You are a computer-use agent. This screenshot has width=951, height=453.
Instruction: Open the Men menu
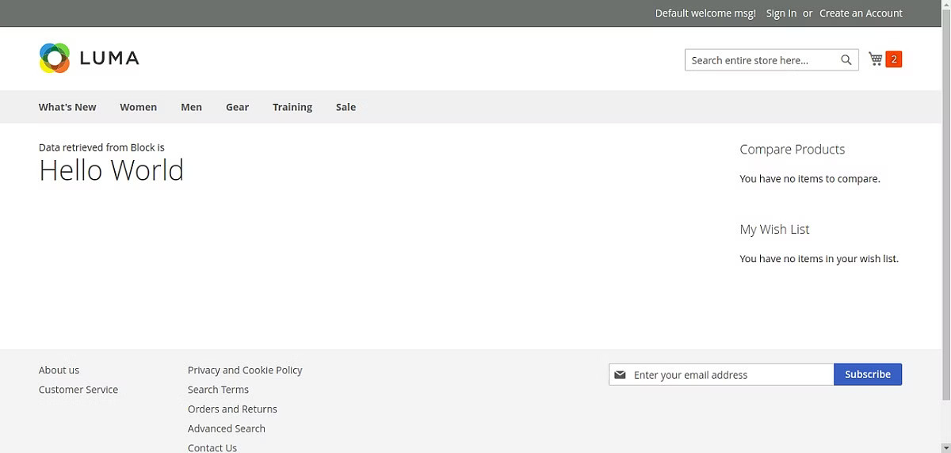coord(192,107)
